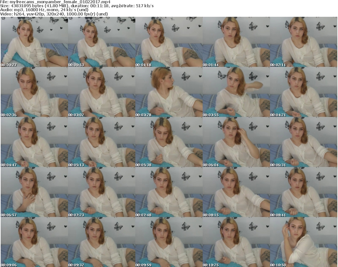This screenshot has width=338, height=267.
Task: Select the frame at 00:03:28
Action: [x=169, y=92]
